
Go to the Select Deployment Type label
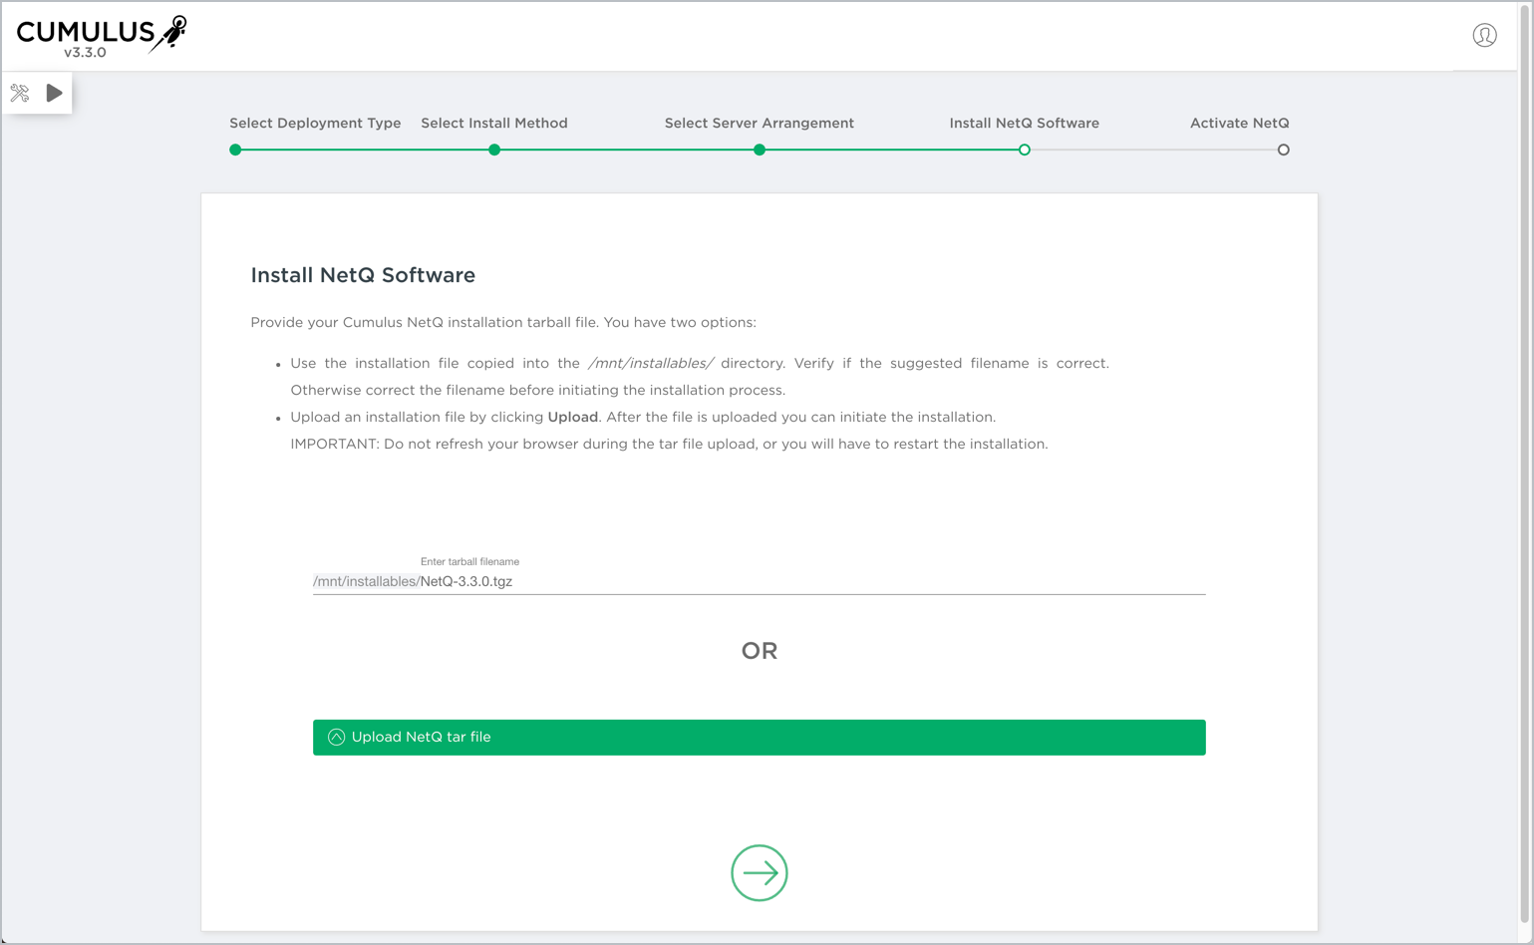315,124
